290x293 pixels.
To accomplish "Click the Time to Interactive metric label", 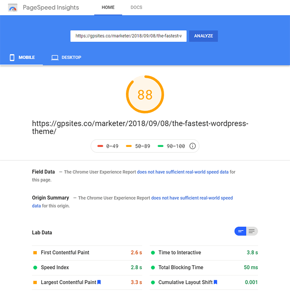I will click(x=180, y=253).
